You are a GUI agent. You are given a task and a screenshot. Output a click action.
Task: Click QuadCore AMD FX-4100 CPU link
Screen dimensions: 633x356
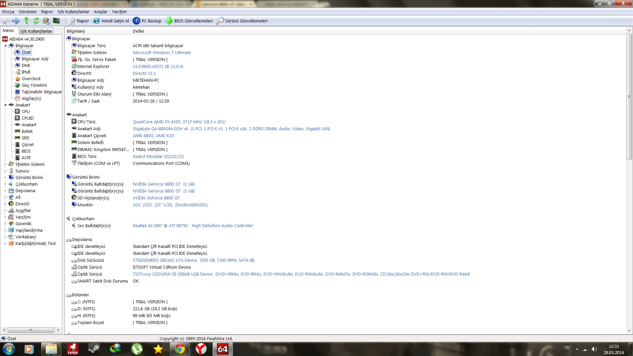tap(179, 122)
